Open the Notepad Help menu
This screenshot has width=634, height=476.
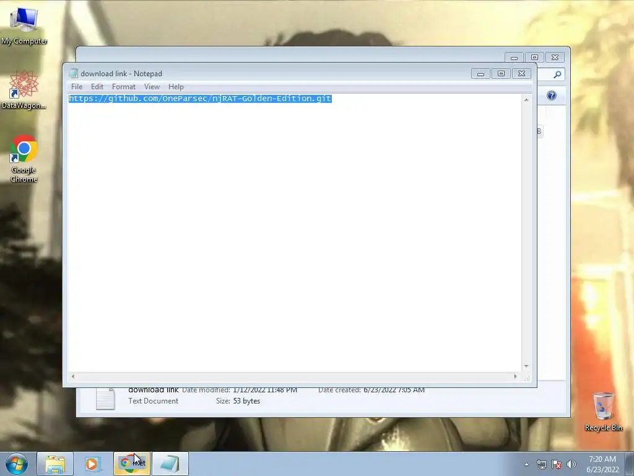pyautogui.click(x=176, y=87)
